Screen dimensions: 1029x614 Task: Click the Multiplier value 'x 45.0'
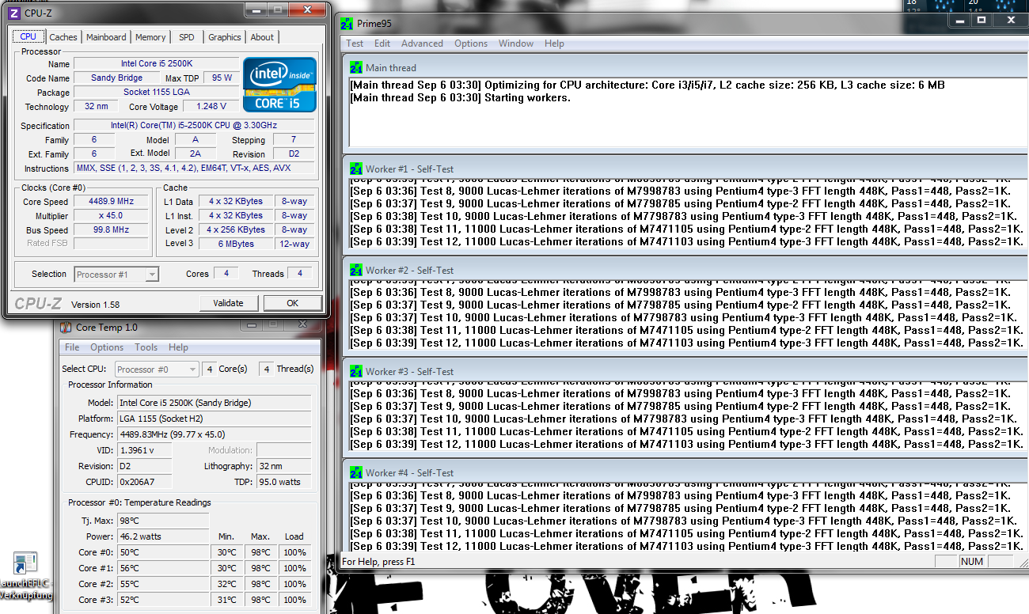point(112,216)
